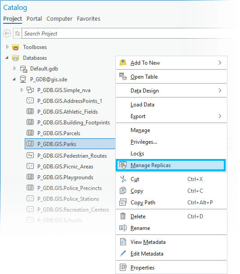Click into the Search Project field
240x274 pixels.
click(x=130, y=33)
